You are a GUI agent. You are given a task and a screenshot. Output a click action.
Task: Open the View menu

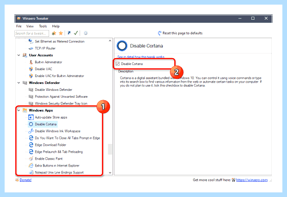(30, 26)
